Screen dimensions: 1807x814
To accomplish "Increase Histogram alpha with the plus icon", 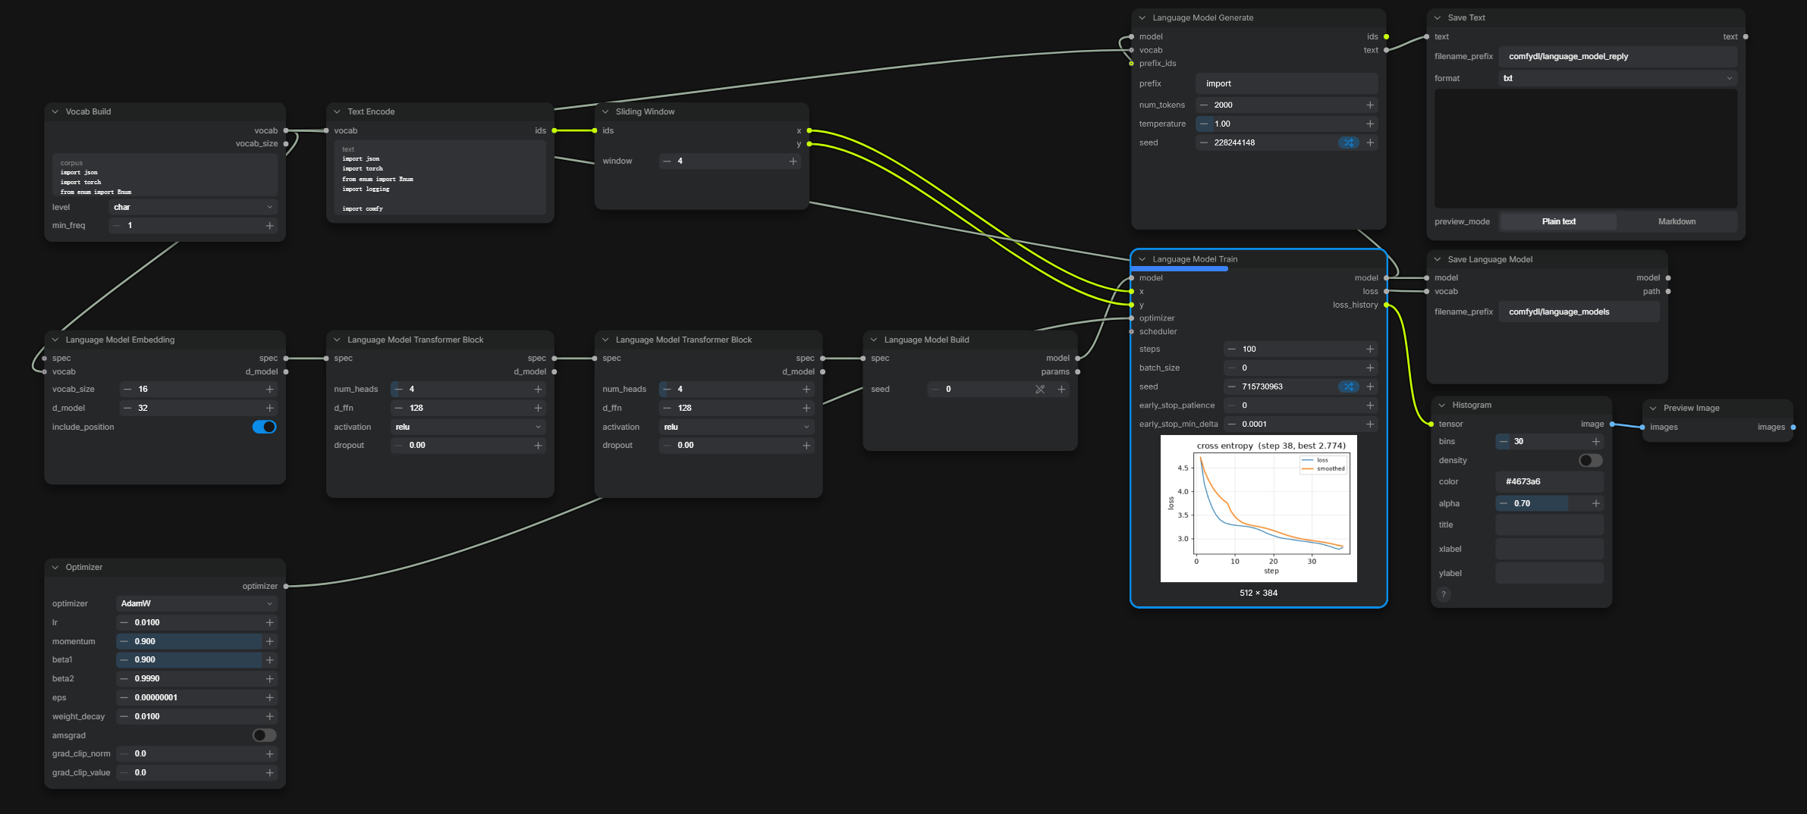I will click(x=1595, y=503).
